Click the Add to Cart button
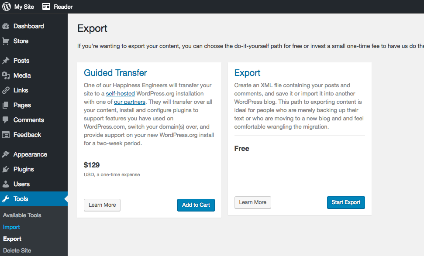Image resolution: width=424 pixels, height=256 pixels. point(196,205)
